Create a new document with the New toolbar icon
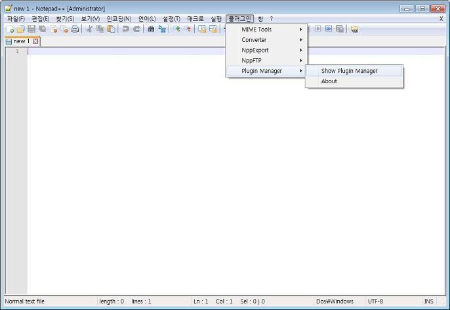 tap(10, 29)
